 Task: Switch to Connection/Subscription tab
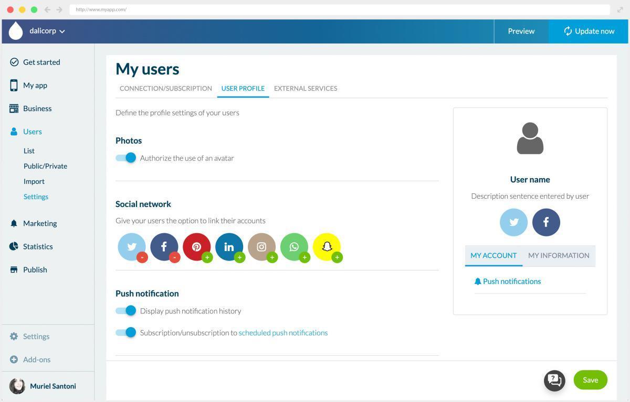pos(166,88)
